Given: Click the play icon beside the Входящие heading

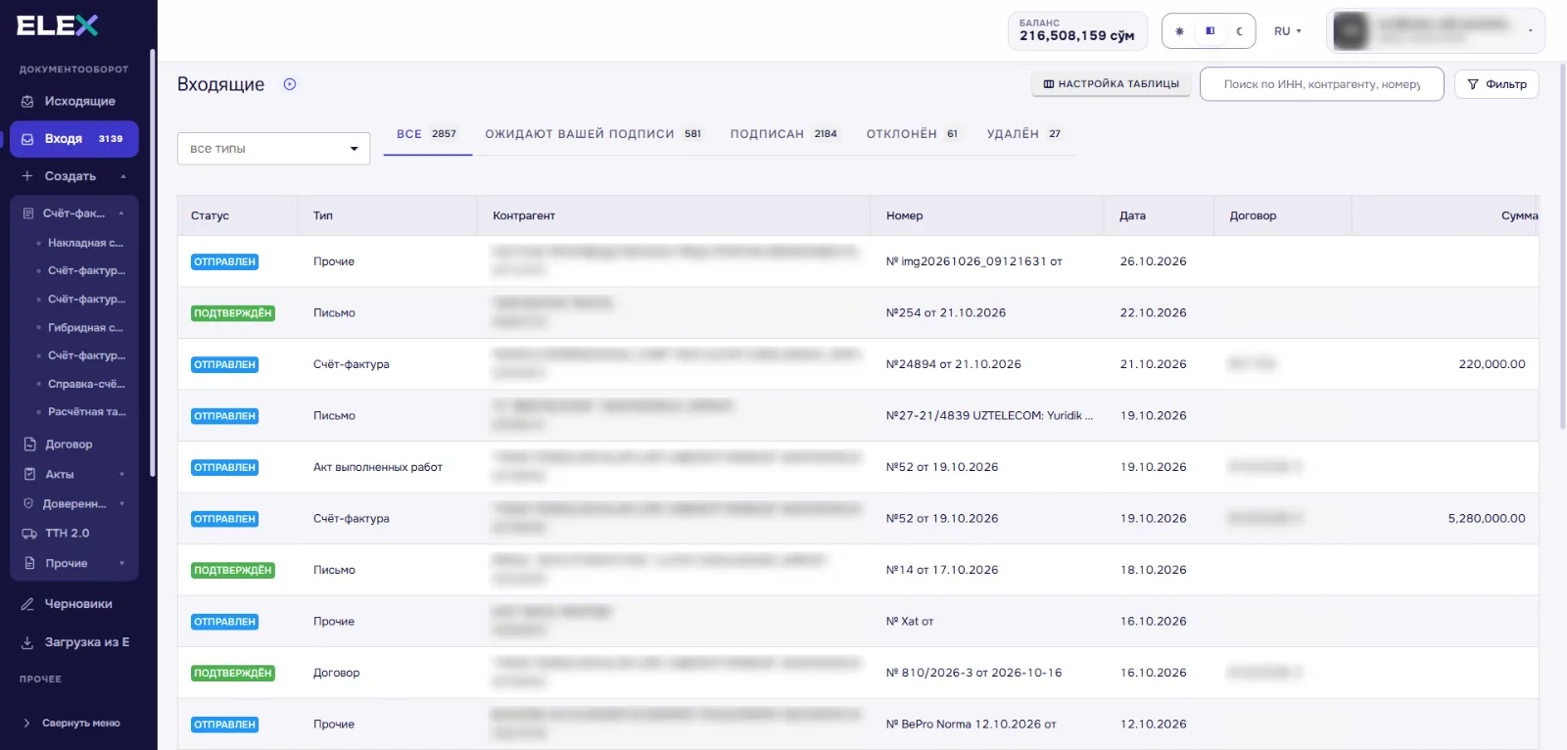Looking at the screenshot, I should 290,84.
